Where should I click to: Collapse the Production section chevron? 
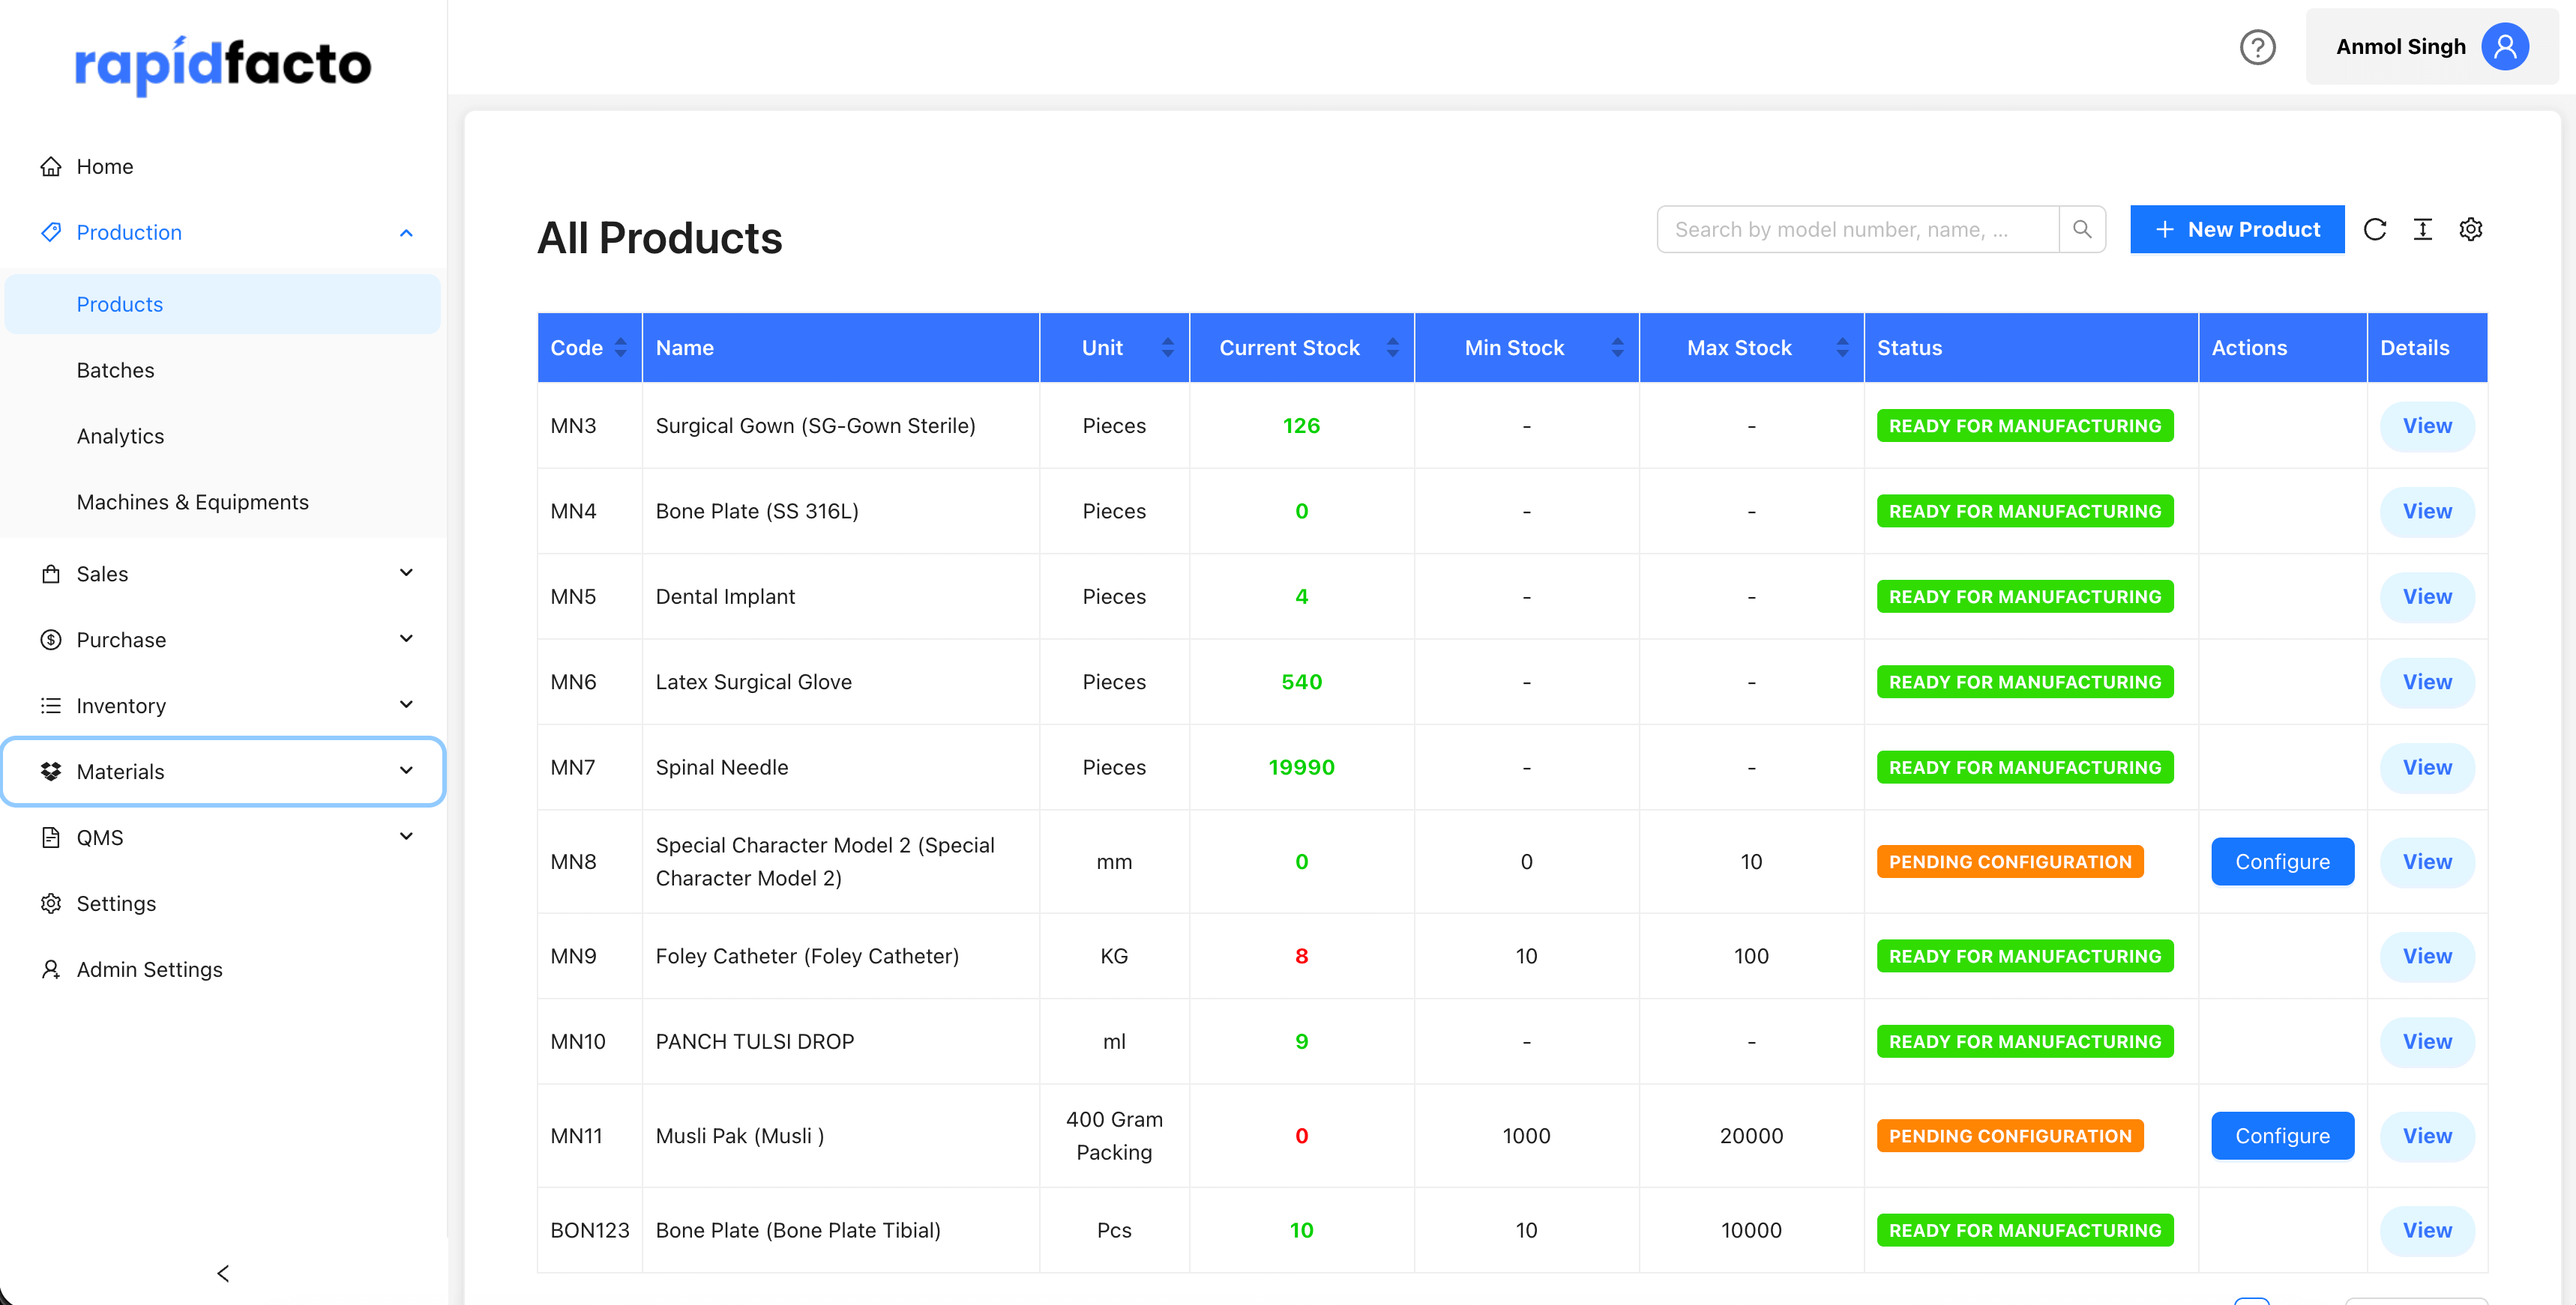coord(406,231)
